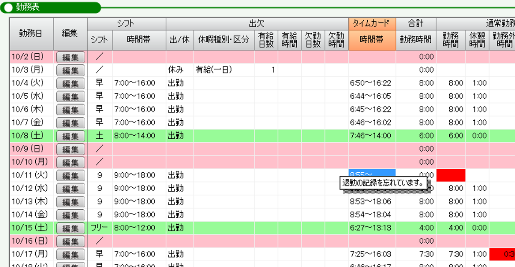Edit the 10/11 (火) record
The height and width of the screenshot is (267, 515).
[x=70, y=175]
